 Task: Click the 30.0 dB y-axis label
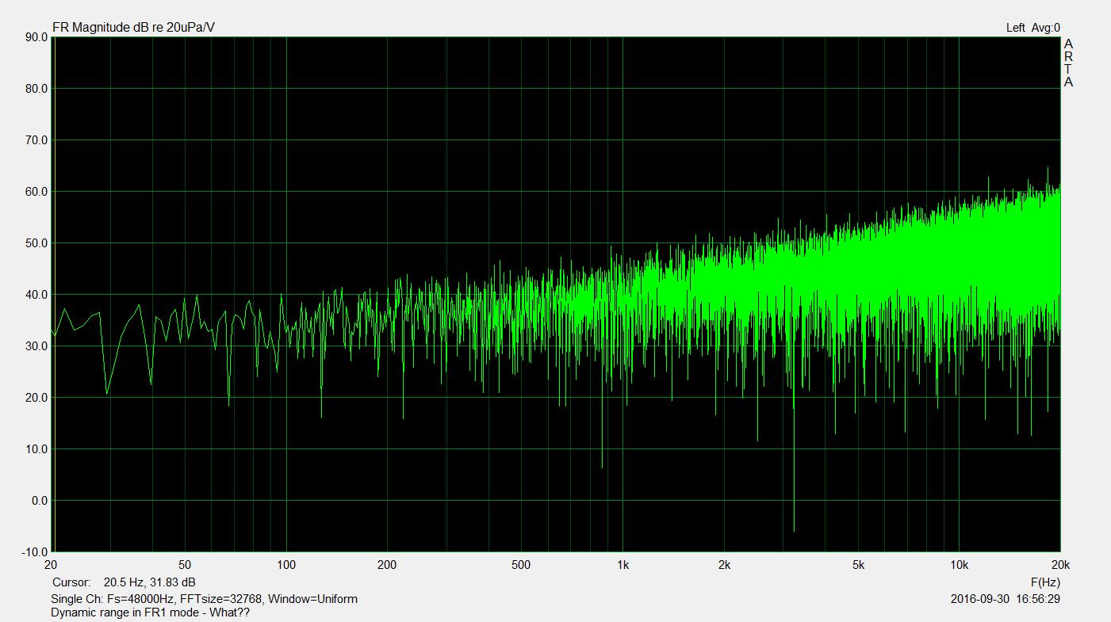point(36,346)
